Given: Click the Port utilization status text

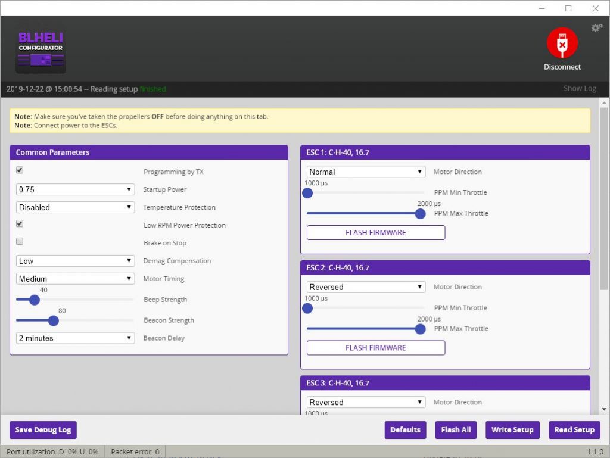Looking at the screenshot, I should (52, 452).
